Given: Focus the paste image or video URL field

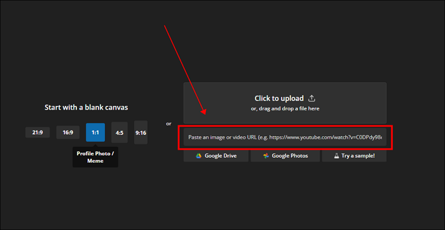Looking at the screenshot, I should (285, 137).
